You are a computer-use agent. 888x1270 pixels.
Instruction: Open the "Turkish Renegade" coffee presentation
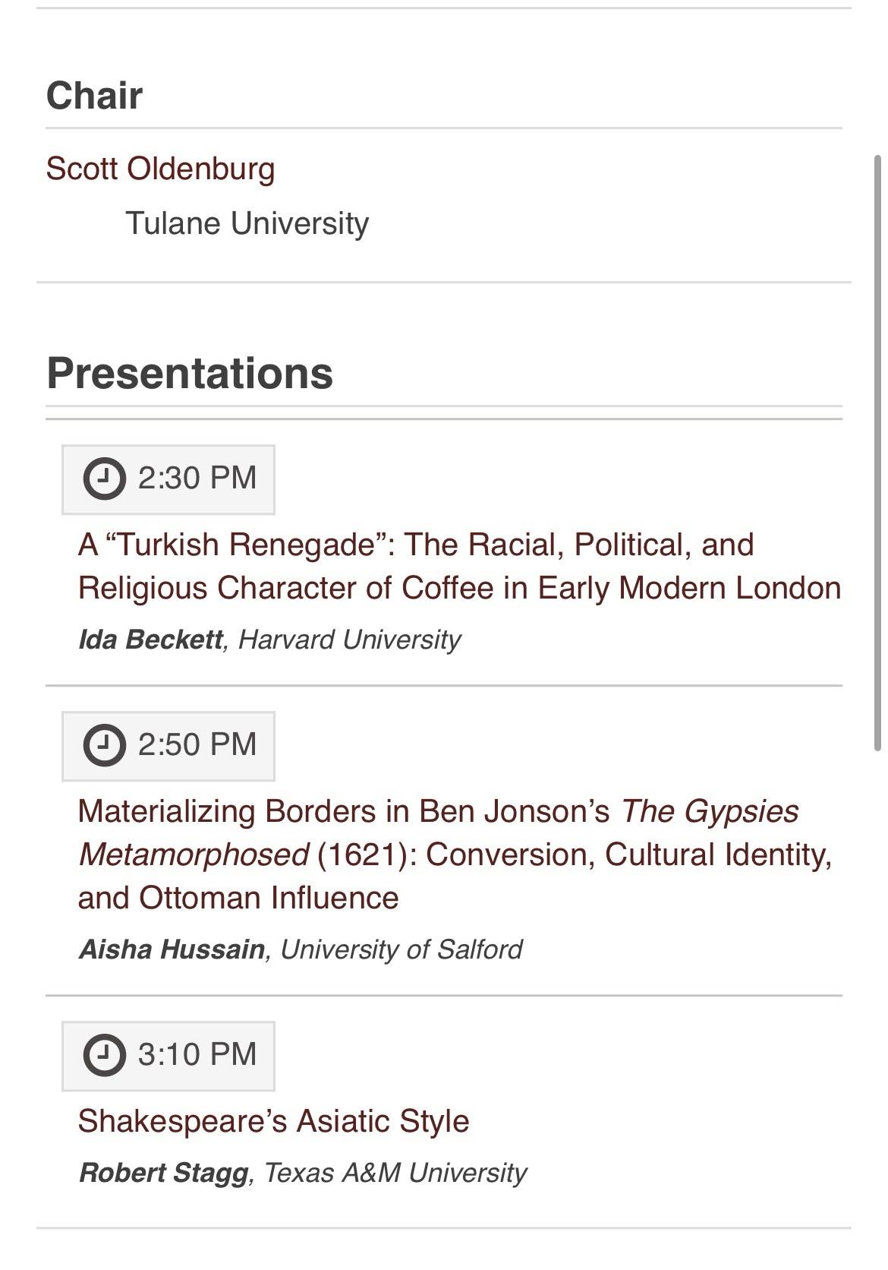click(x=458, y=566)
